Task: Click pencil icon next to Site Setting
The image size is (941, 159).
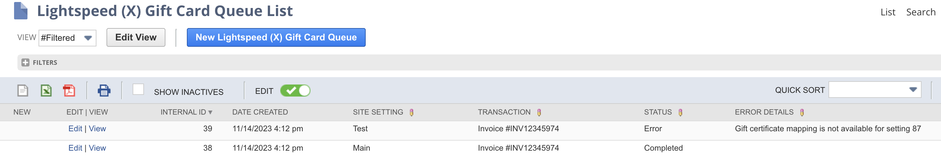Action: (412, 113)
